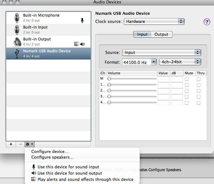
Task: Click the master M volume slider knob
Action: pyautogui.click(x=109, y=79)
